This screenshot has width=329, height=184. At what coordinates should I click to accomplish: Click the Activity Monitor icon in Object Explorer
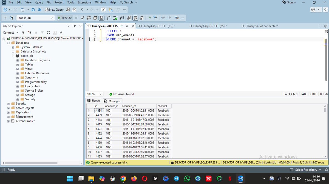click(x=61, y=33)
